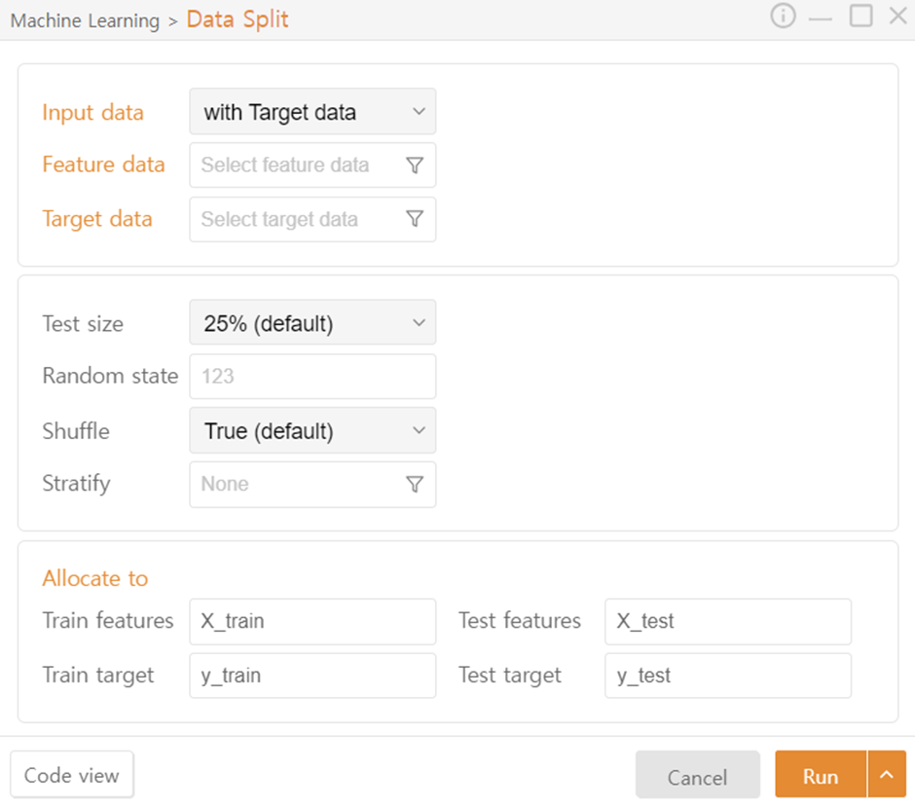Maximize the Data Split dialog
This screenshot has height=806, width=915.
click(x=860, y=16)
